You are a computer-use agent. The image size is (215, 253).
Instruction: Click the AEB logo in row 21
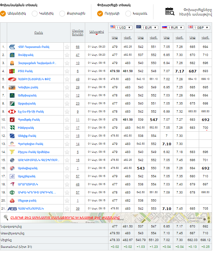(x=12, y=209)
